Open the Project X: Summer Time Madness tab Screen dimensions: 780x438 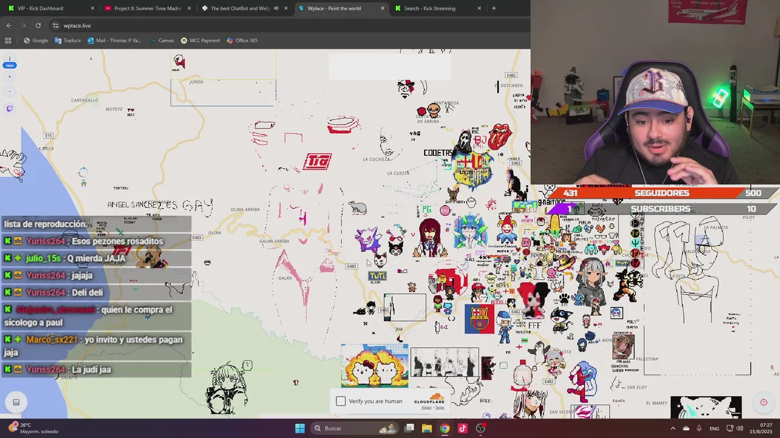tap(146, 9)
